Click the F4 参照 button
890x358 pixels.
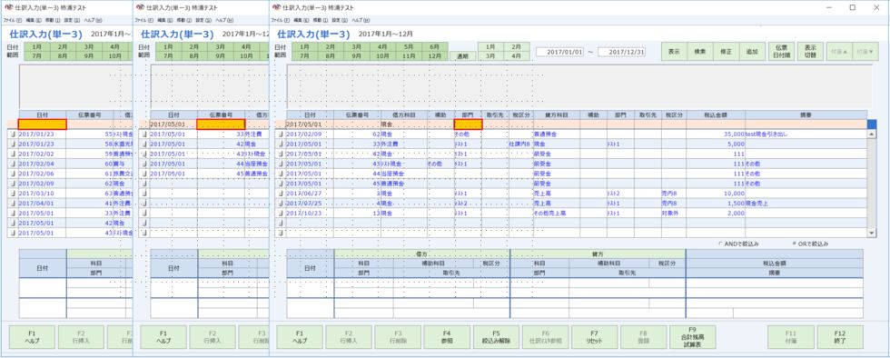(x=447, y=337)
